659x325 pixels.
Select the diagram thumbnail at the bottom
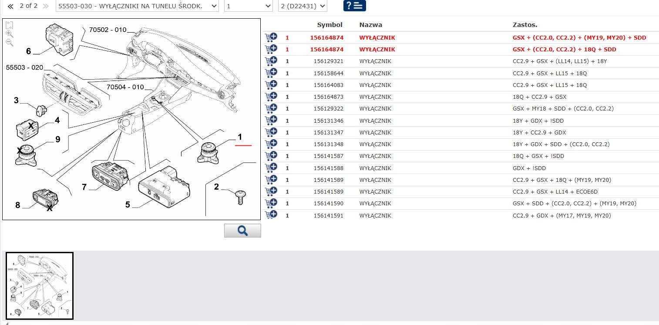click(x=40, y=286)
